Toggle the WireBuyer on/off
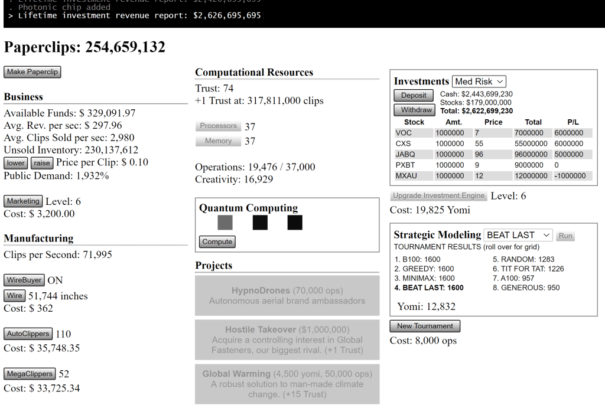 tap(25, 280)
